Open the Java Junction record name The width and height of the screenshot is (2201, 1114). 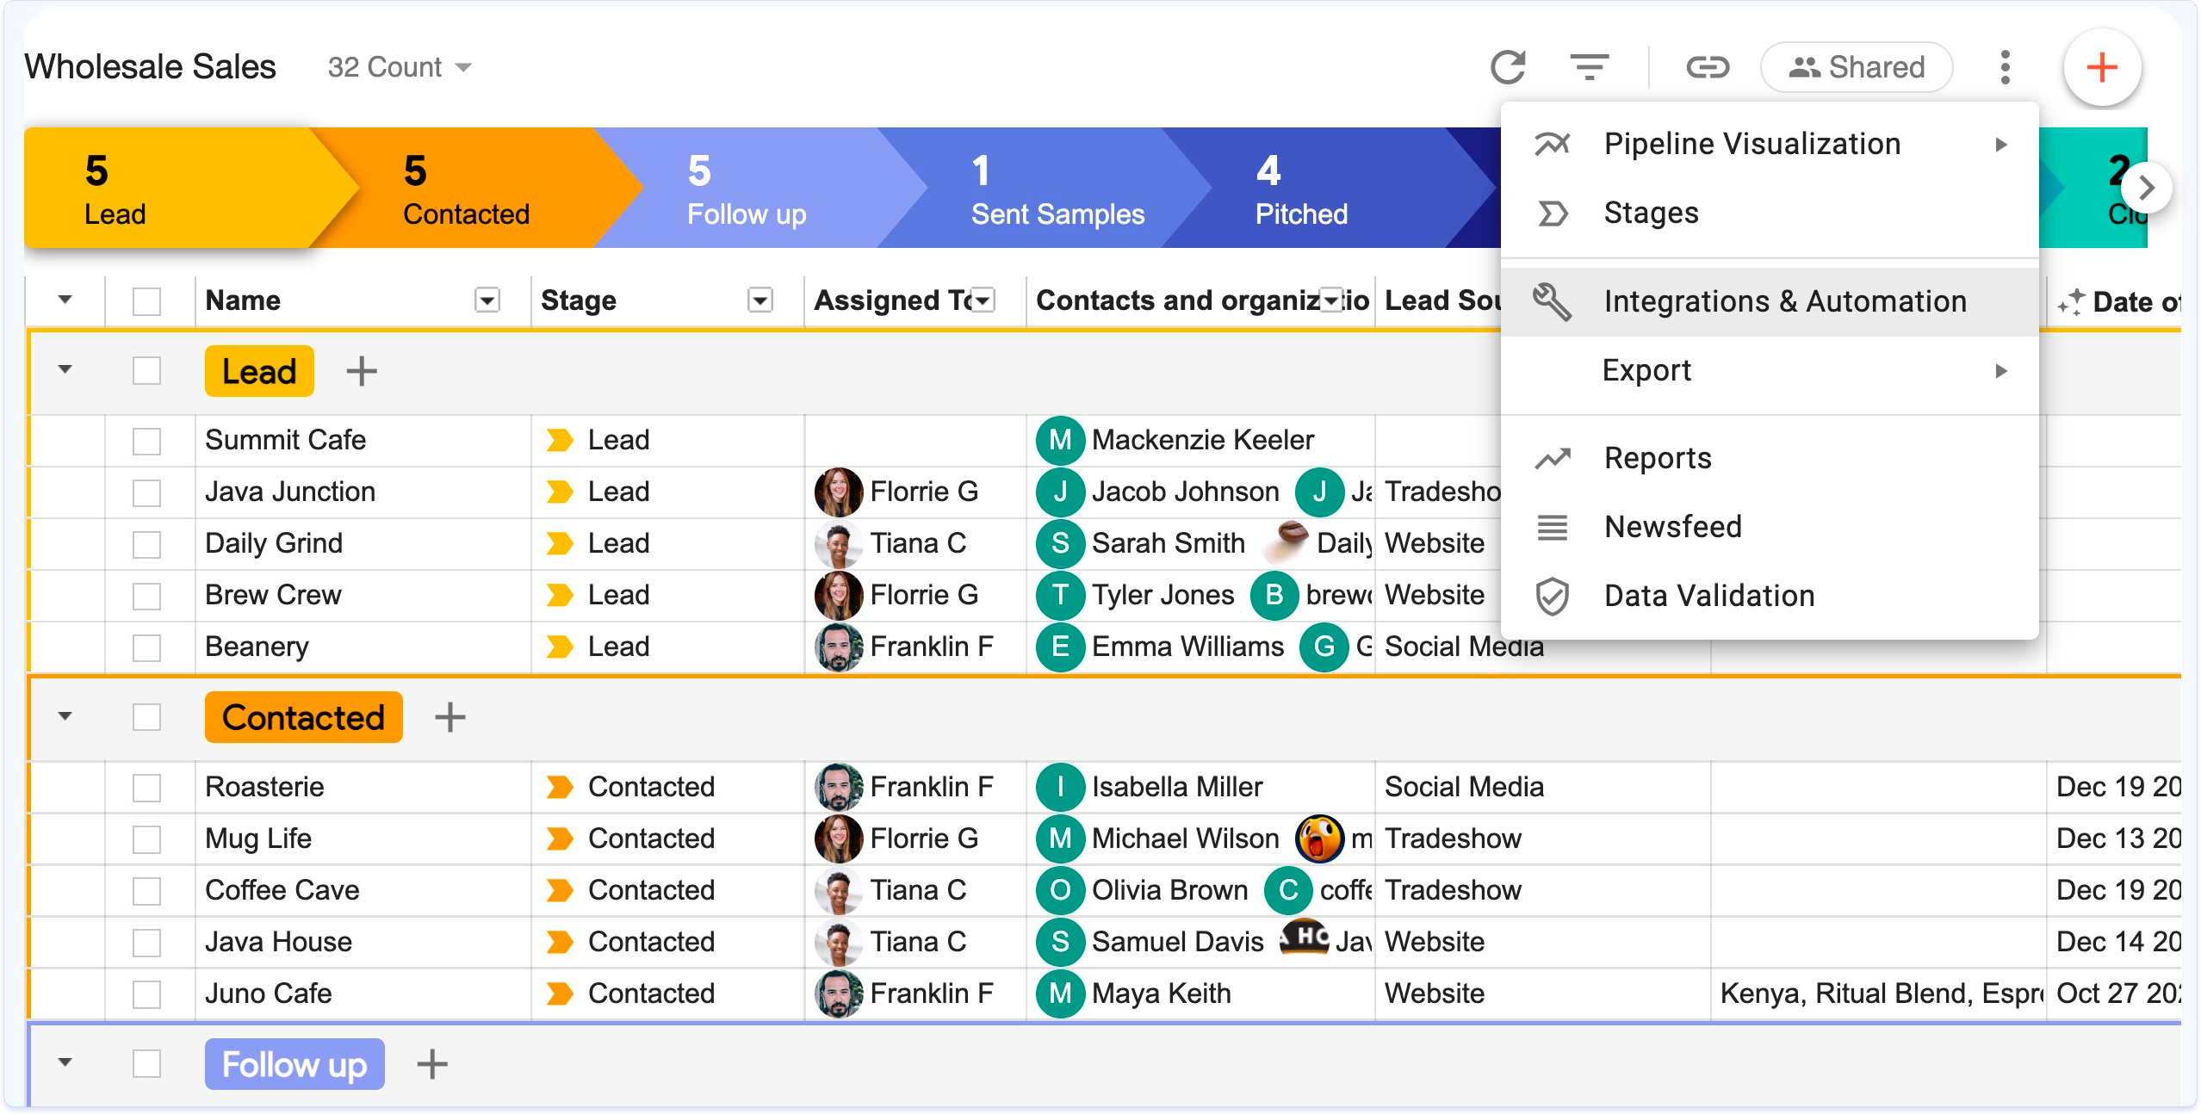pyautogui.click(x=290, y=492)
